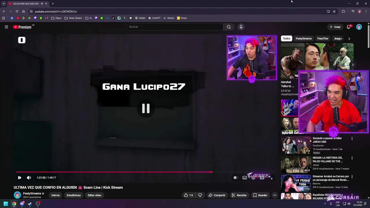Open the Music Stream bookmark folder
The height and width of the screenshot is (208, 370).
tap(73, 18)
